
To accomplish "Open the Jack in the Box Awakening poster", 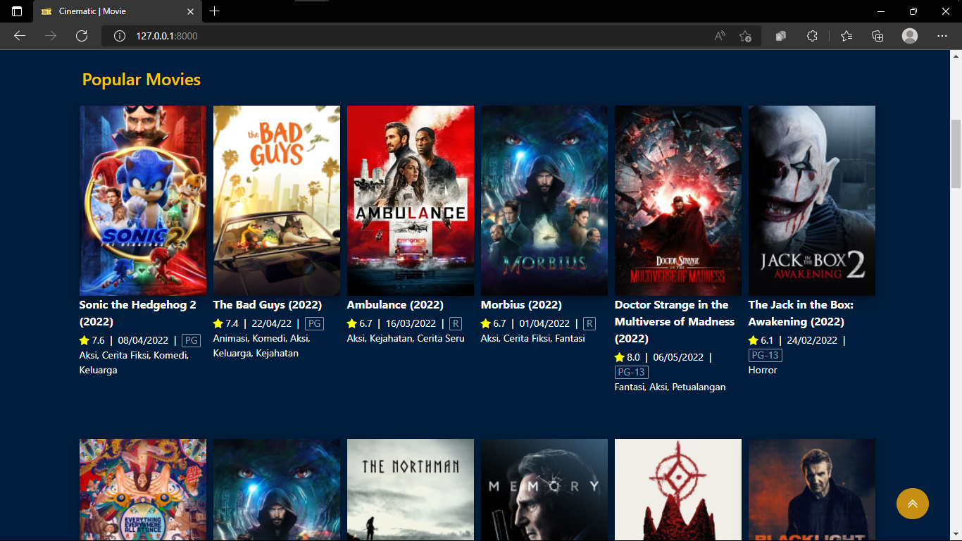I will (x=812, y=201).
